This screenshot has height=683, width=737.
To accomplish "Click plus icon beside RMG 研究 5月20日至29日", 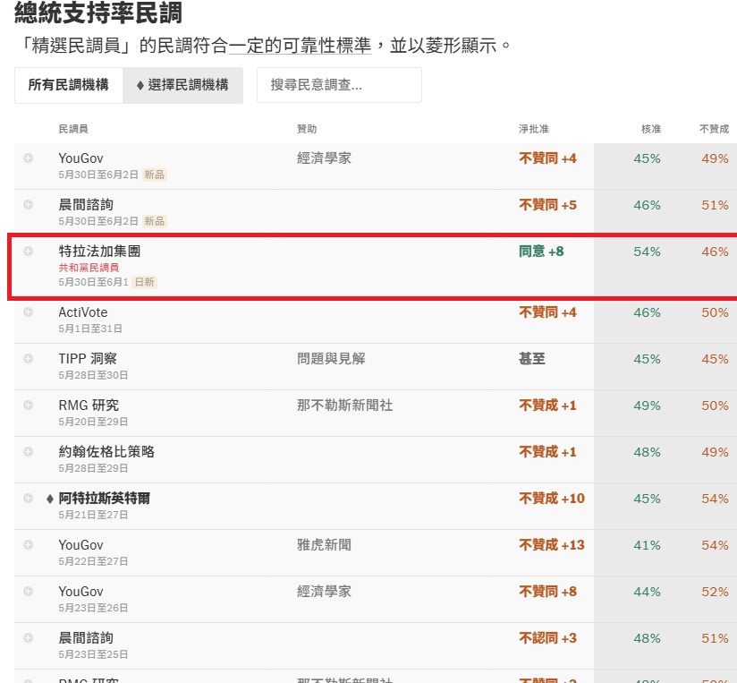I will point(29,405).
